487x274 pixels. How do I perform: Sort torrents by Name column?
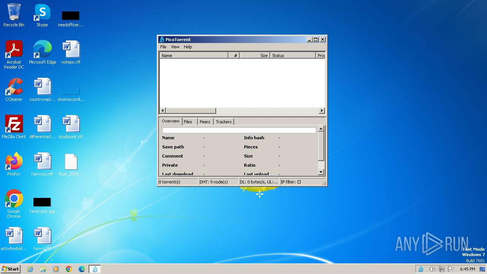pyautogui.click(x=194, y=56)
